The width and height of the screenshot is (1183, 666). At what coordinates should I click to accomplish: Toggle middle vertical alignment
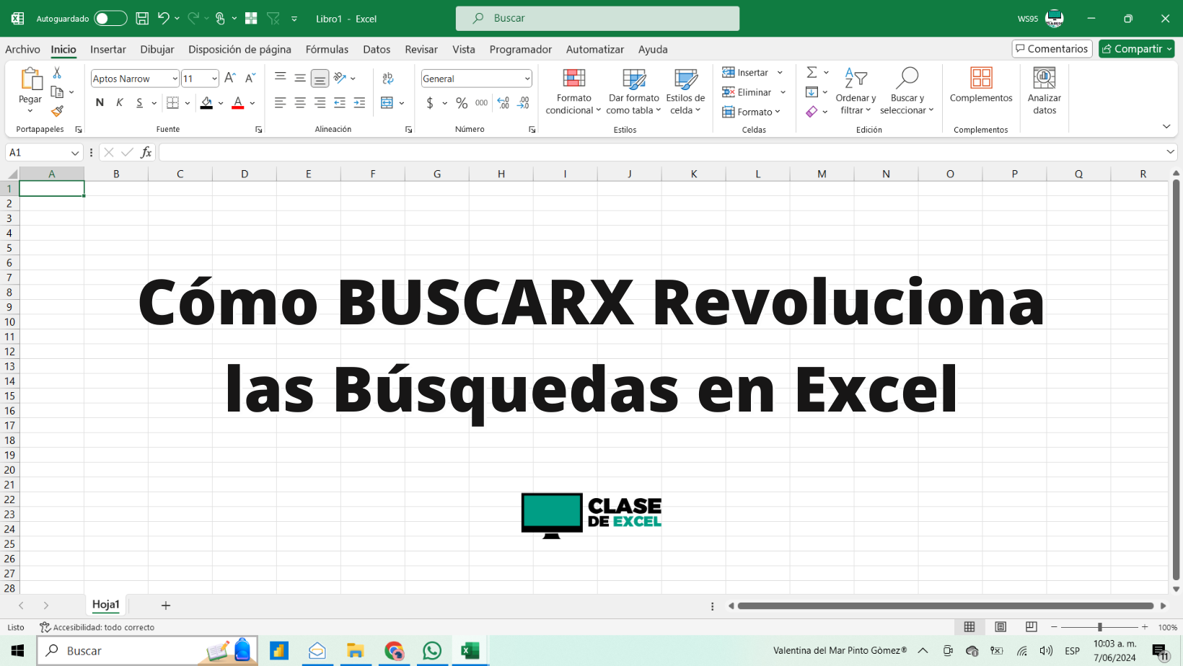coord(300,78)
